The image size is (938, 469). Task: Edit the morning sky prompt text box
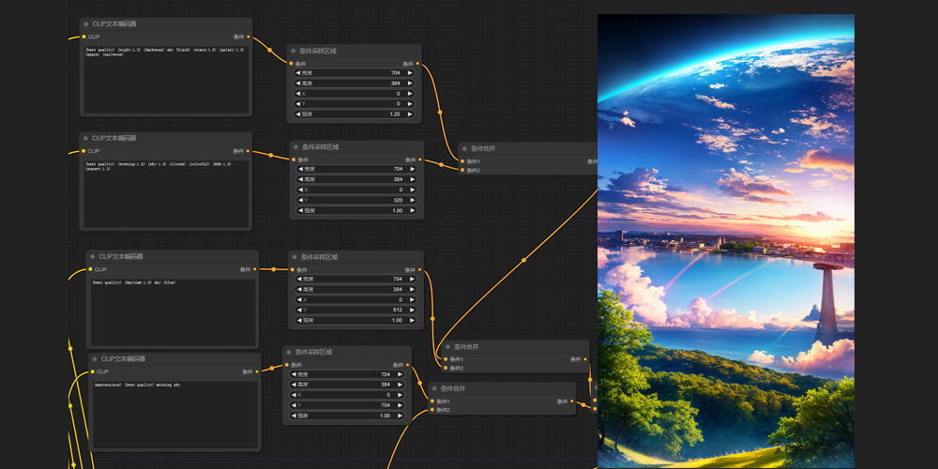[x=175, y=415]
